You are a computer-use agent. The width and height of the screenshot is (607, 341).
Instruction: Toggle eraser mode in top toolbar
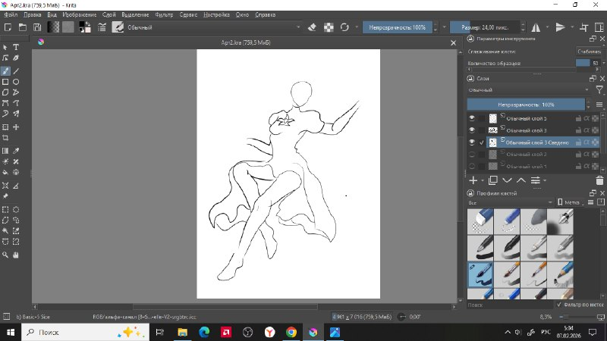click(x=311, y=27)
